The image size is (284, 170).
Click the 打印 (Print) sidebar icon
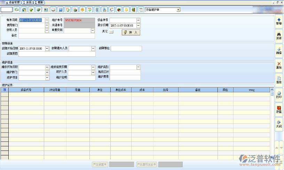tap(279, 94)
